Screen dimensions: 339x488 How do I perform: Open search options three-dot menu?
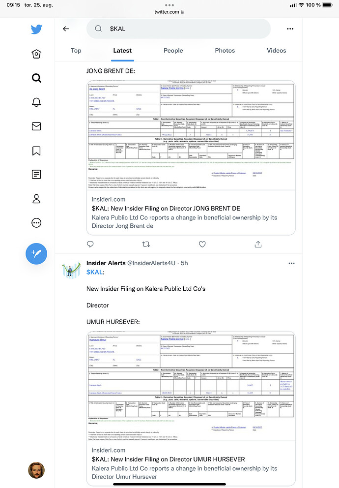(290, 29)
